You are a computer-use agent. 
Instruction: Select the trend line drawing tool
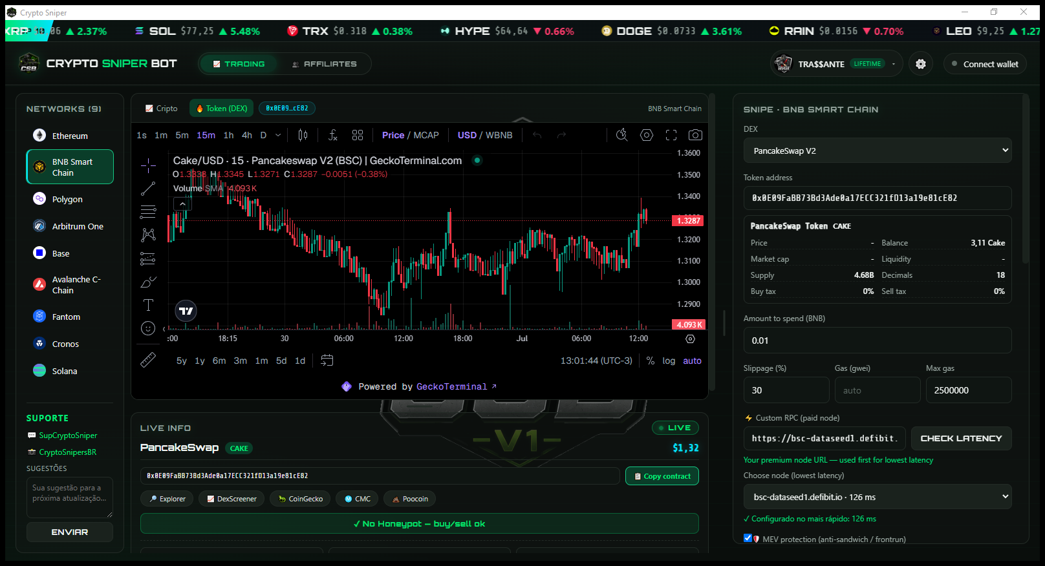(x=148, y=189)
